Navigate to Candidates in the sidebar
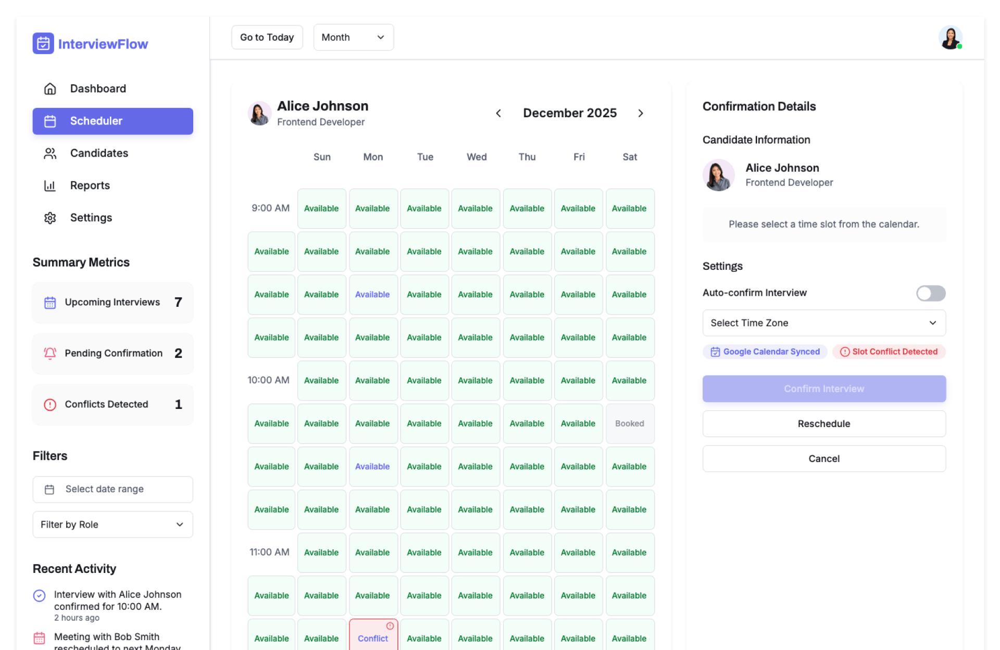This screenshot has width=1000, height=650. tap(99, 153)
